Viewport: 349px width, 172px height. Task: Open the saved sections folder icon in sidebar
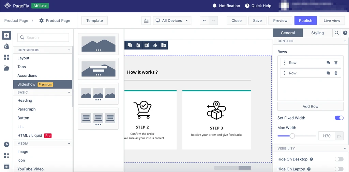[6, 68]
